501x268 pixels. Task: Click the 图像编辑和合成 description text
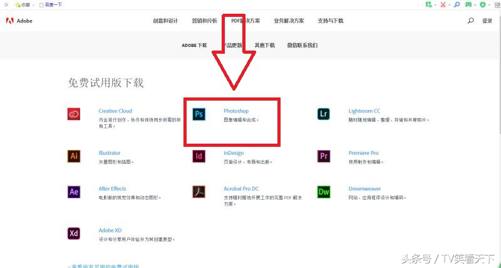point(241,120)
